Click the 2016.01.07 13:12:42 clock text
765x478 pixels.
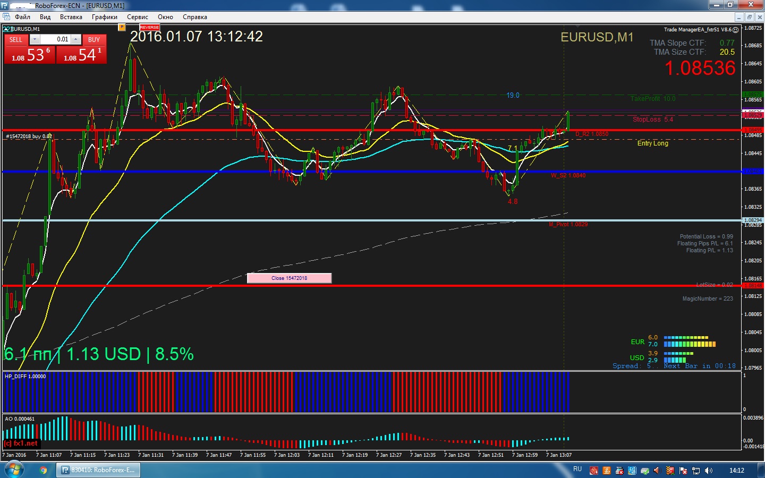click(x=197, y=36)
